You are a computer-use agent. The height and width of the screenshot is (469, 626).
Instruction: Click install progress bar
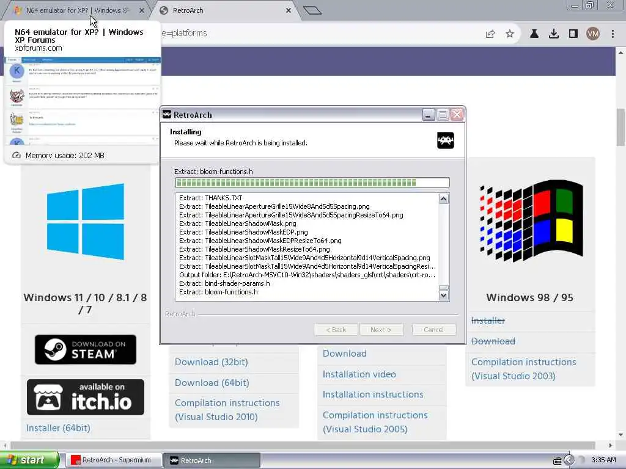click(x=312, y=183)
